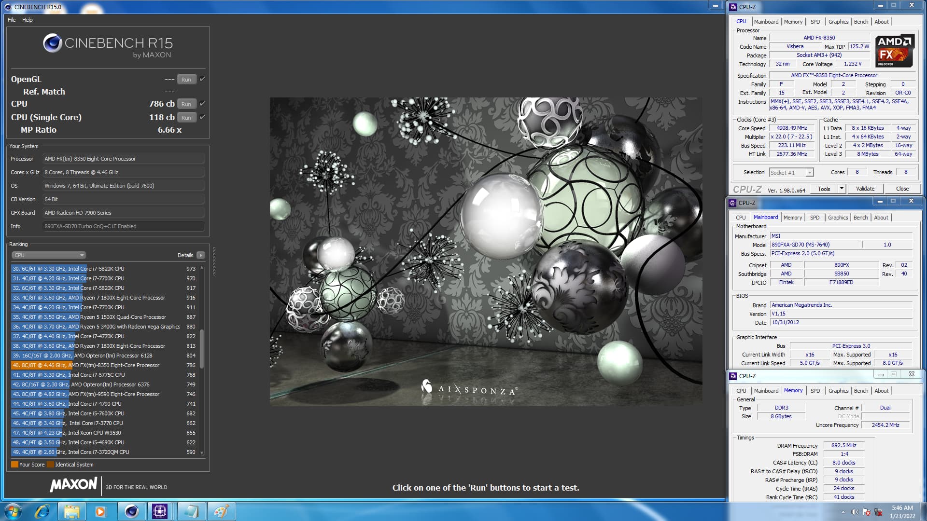Click the Uncore Frequency value 2454.2 MHz
The image size is (927, 521).
(885, 425)
